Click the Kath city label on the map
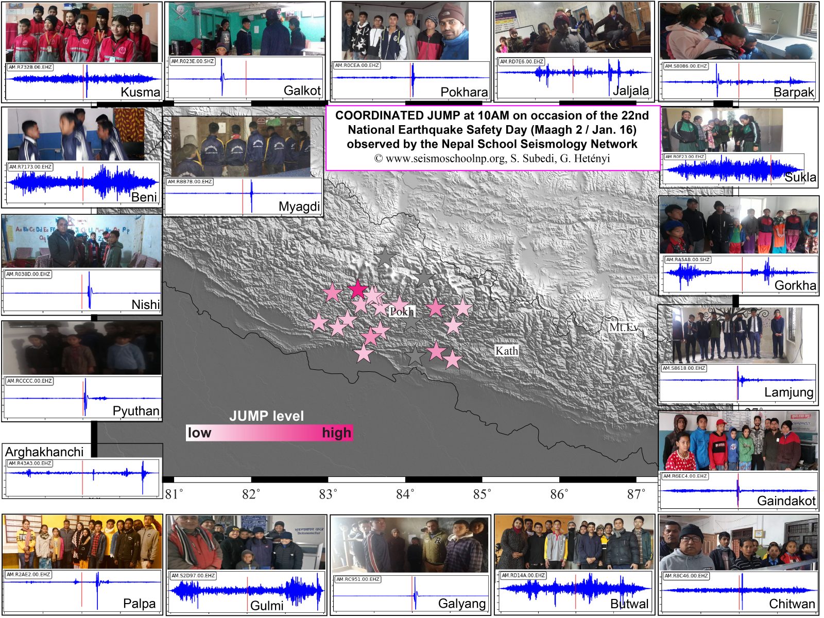Viewport: 824px width, 618px height. click(506, 351)
